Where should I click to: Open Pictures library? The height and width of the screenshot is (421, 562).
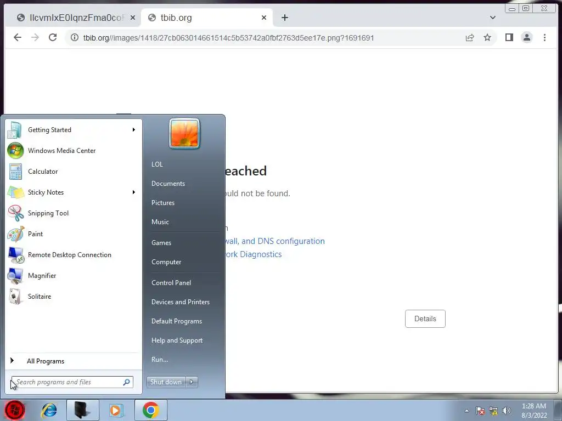[163, 203]
